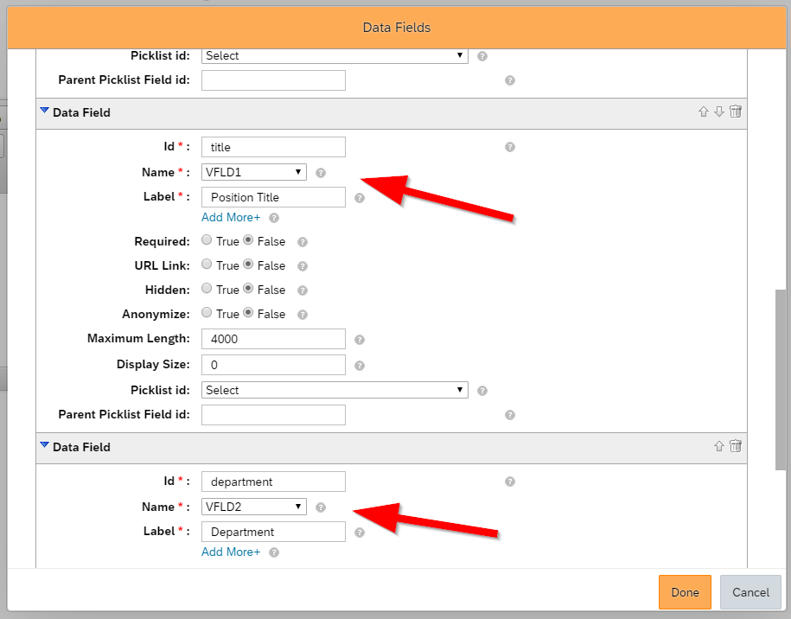Open help for top Parent Picklist Field id
This screenshot has width=791, height=619.
510,80
